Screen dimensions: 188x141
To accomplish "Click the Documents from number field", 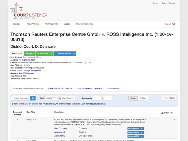I will click(x=97, y=98).
